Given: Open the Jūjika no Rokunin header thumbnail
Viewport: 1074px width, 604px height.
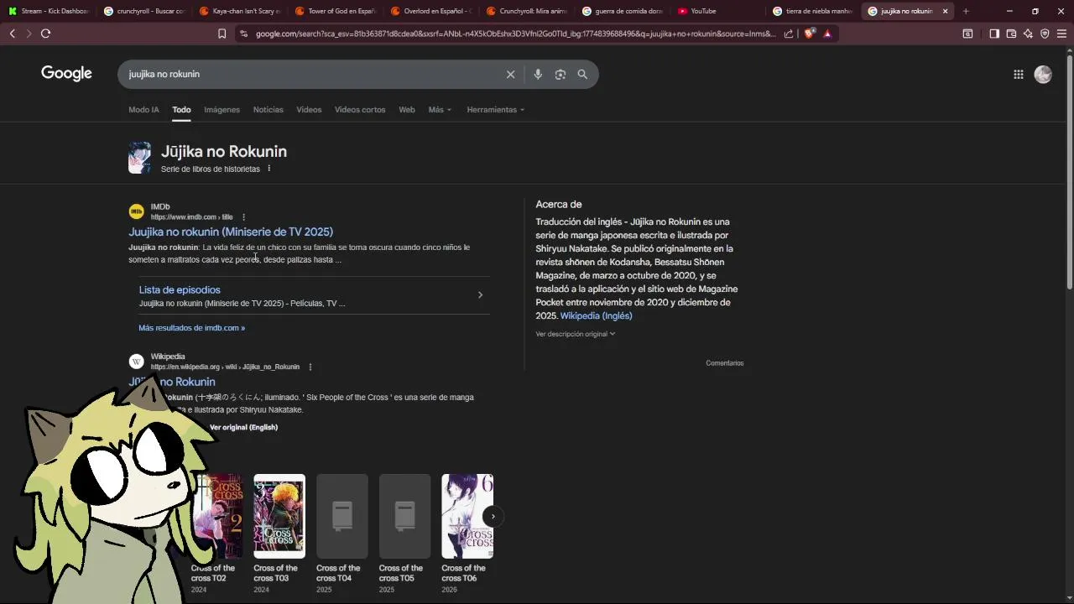Looking at the screenshot, I should [139, 158].
